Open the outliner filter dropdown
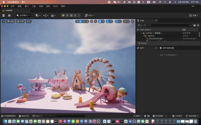201x125 pixels. (140, 25)
